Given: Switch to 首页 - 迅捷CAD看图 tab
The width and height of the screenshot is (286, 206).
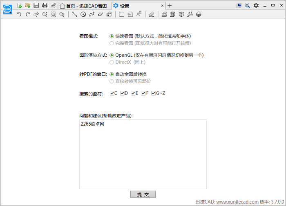Looking at the screenshot, I should click(x=84, y=6).
